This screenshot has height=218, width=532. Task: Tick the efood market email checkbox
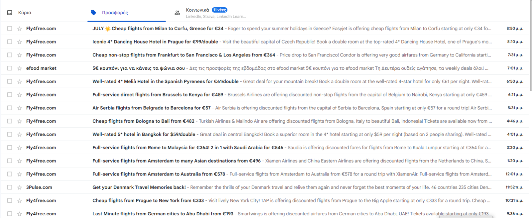[10, 68]
